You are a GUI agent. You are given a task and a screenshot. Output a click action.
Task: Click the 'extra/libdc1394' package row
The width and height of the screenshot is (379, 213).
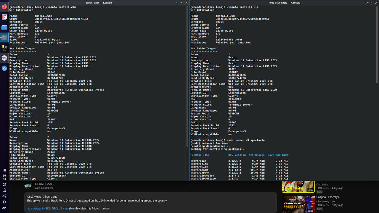click(239, 176)
